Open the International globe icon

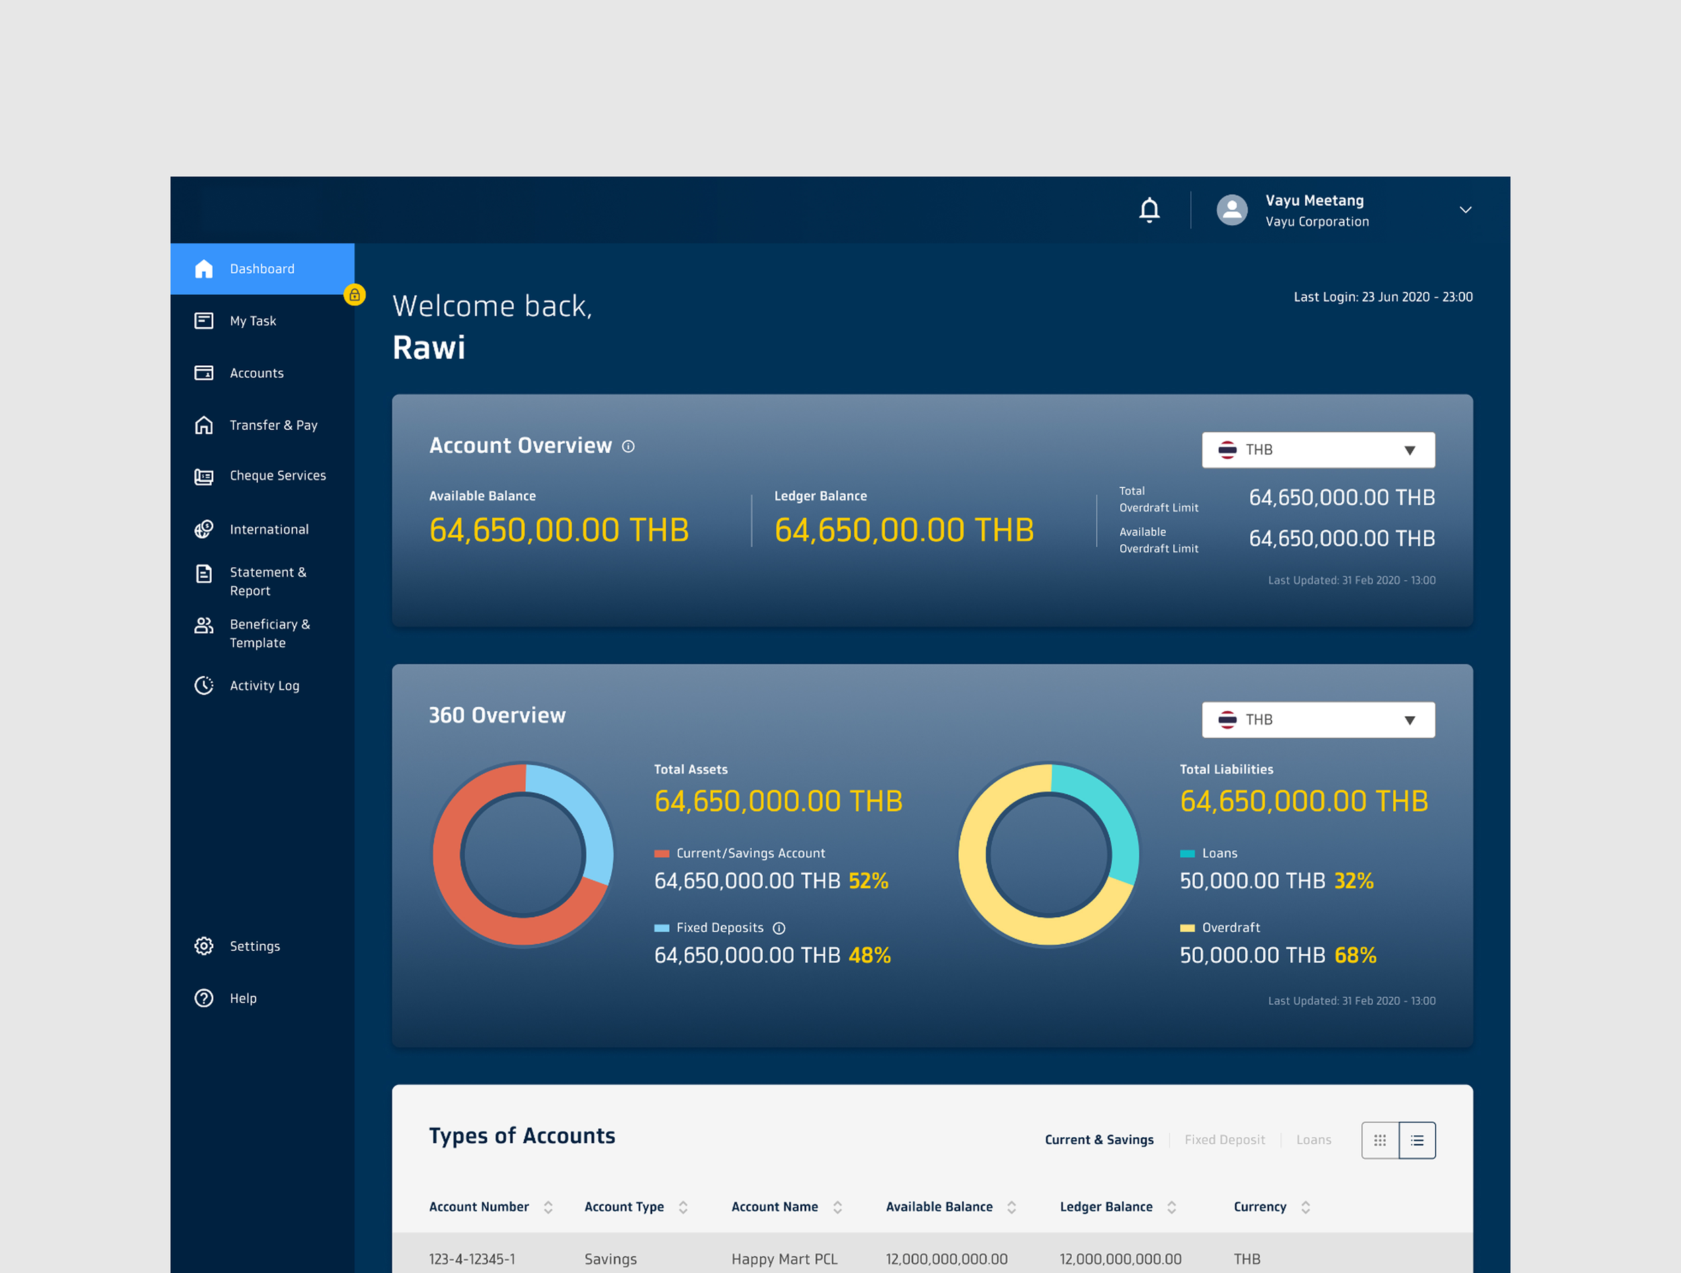tap(204, 529)
